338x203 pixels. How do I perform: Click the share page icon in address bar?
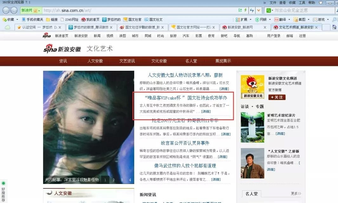[240, 10]
